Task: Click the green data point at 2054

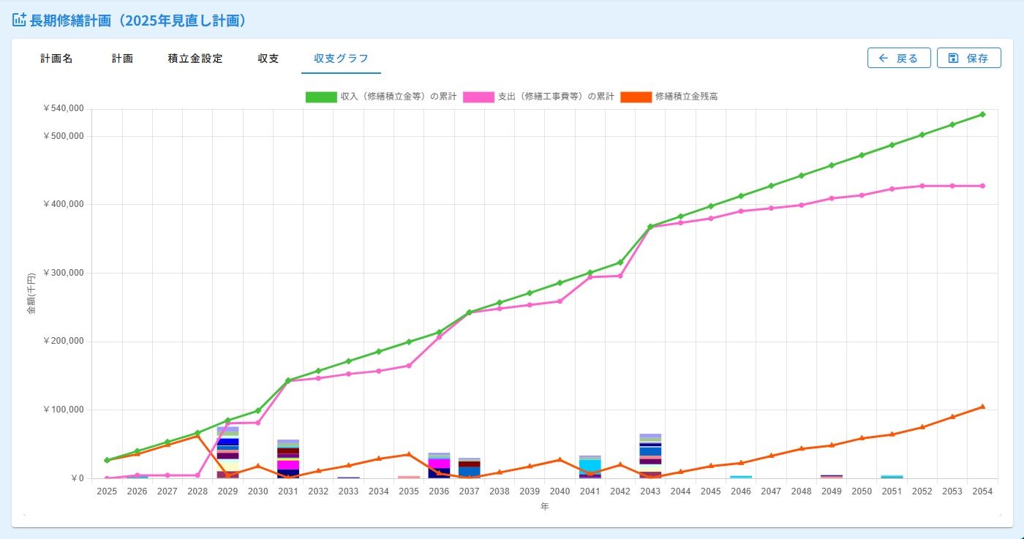Action: click(982, 114)
